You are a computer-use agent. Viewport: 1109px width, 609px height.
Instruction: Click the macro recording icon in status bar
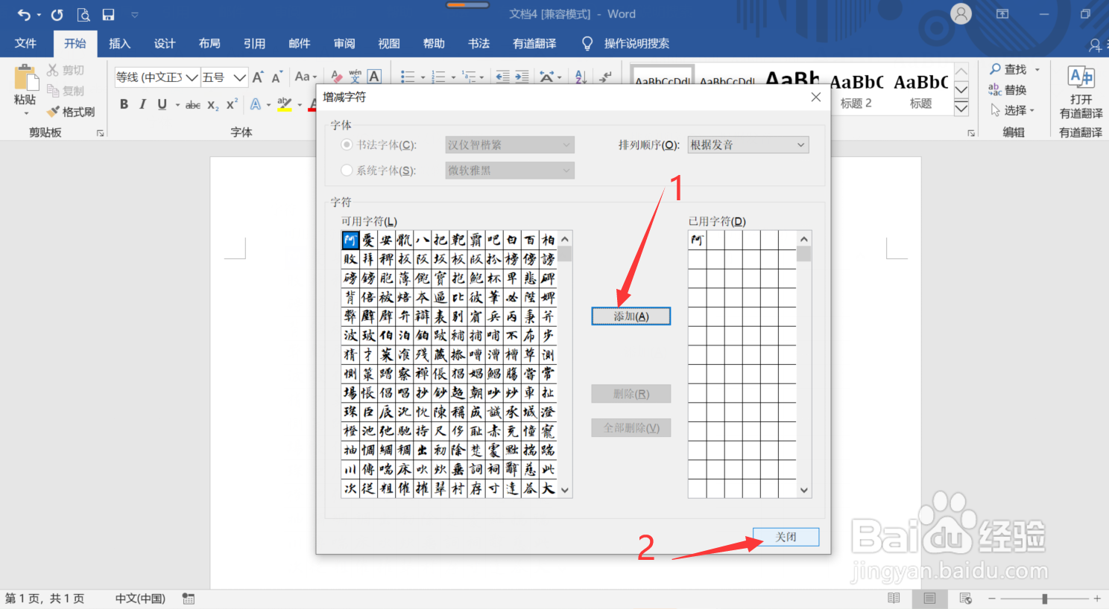[189, 599]
